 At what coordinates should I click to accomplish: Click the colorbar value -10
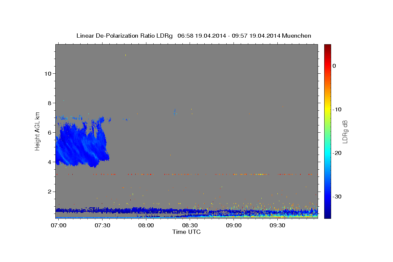point(337,109)
